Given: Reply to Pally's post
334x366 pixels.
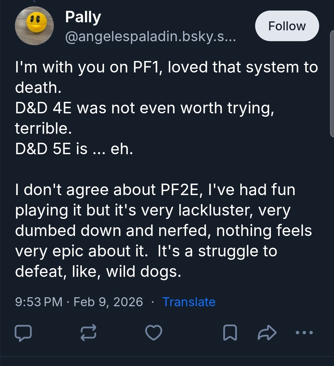Looking at the screenshot, I should tap(23, 333).
